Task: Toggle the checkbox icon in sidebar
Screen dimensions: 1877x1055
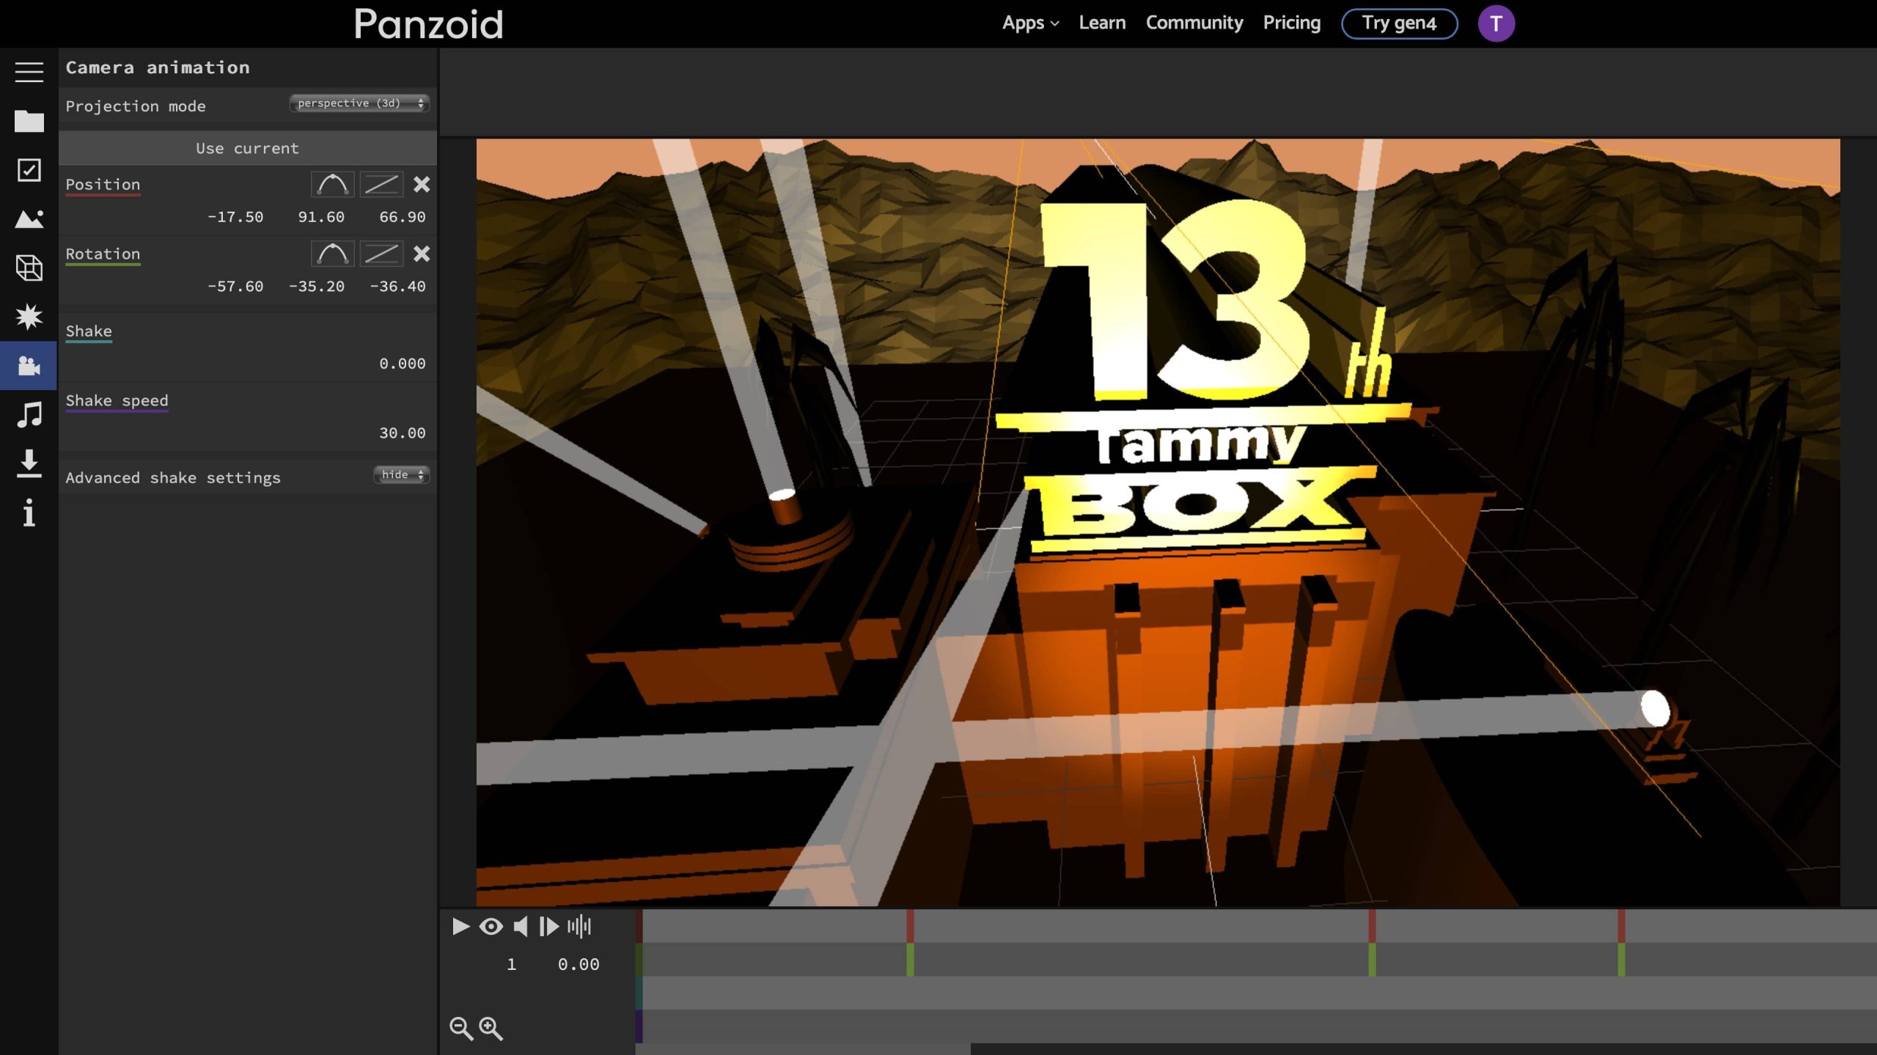Action: [x=29, y=170]
